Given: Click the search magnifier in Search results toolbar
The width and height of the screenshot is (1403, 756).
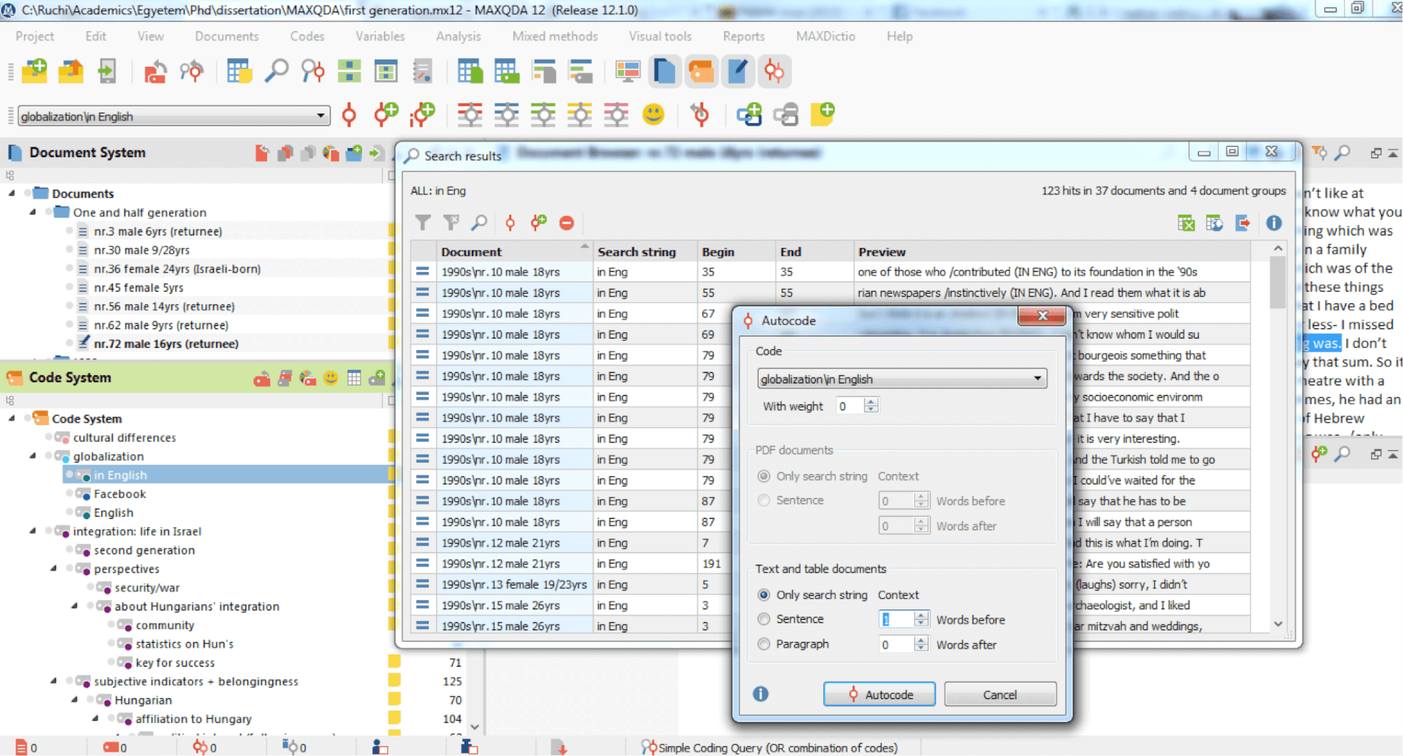Looking at the screenshot, I should pos(479,223).
